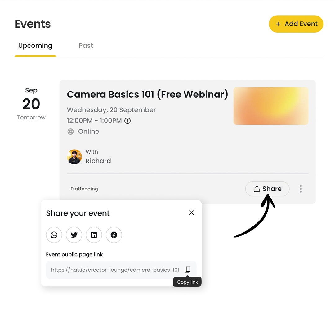Click the Online globe icon
The height and width of the screenshot is (335, 335).
(71, 132)
